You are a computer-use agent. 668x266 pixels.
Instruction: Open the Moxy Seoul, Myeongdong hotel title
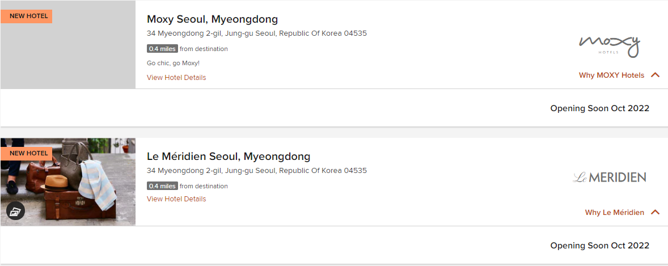point(212,19)
